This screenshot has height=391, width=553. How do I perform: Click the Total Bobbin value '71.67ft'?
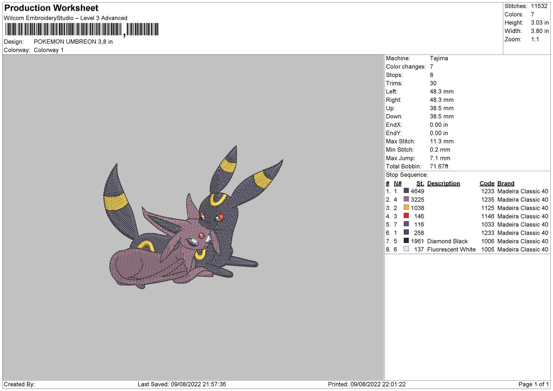point(439,166)
